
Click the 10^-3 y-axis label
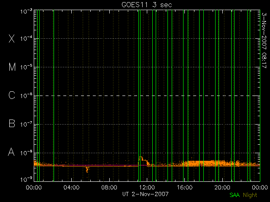(26, 11)
